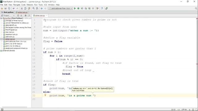The height and width of the screenshot is (111, 198).
Task: Click the UTF-8 encoding selector in status bar
Action: tap(184, 110)
